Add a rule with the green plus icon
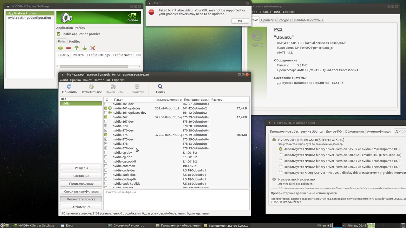Viewport: 406px width, 228px height. (x=60, y=48)
